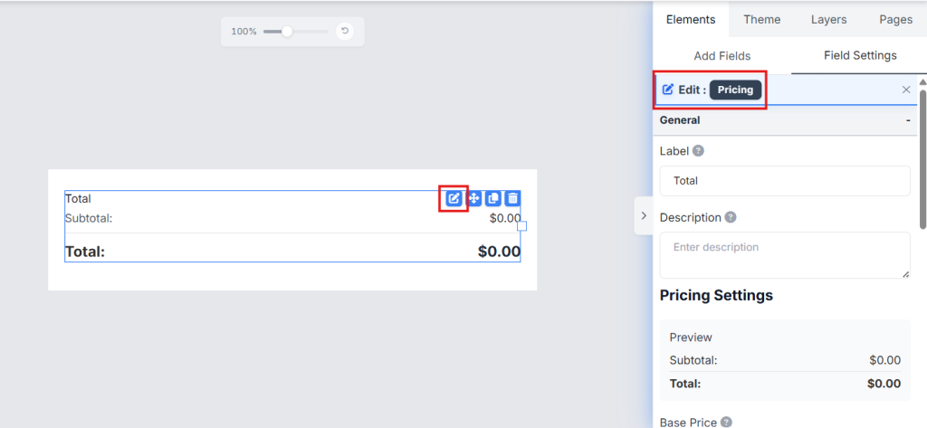The image size is (927, 428).
Task: Click the Description text area
Action: 785,254
